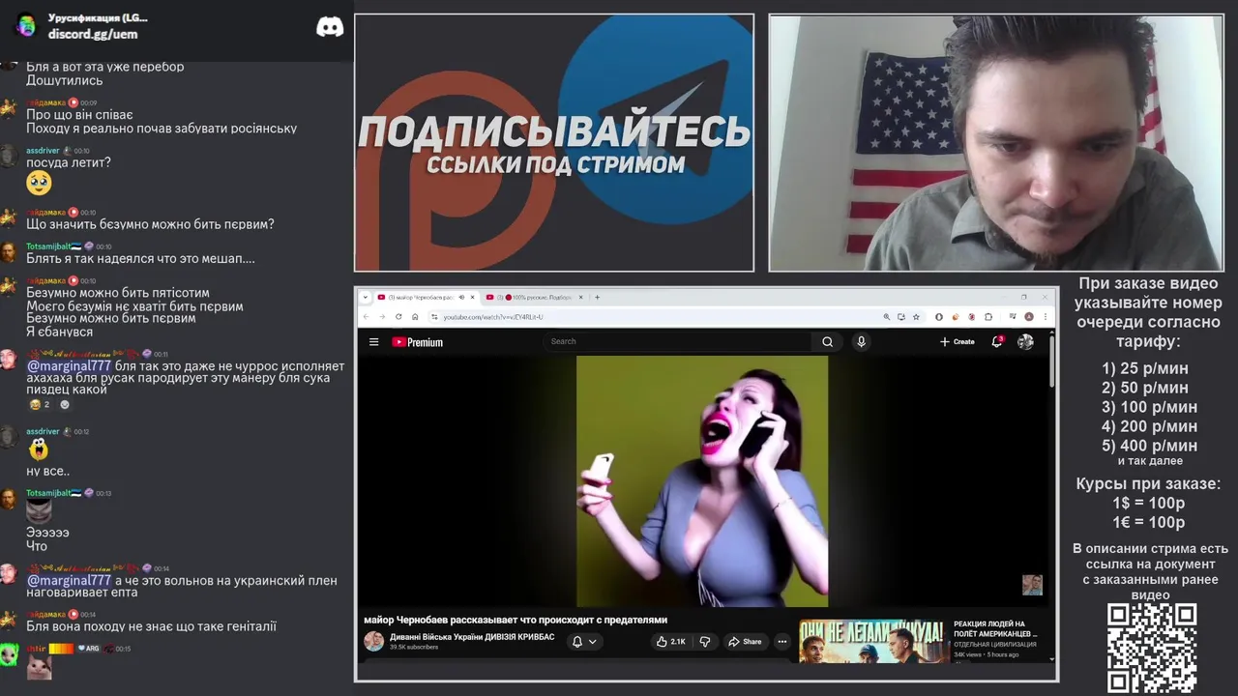Viewport: 1238px width, 696px height.
Task: View site information icon in address bar
Action: point(434,317)
